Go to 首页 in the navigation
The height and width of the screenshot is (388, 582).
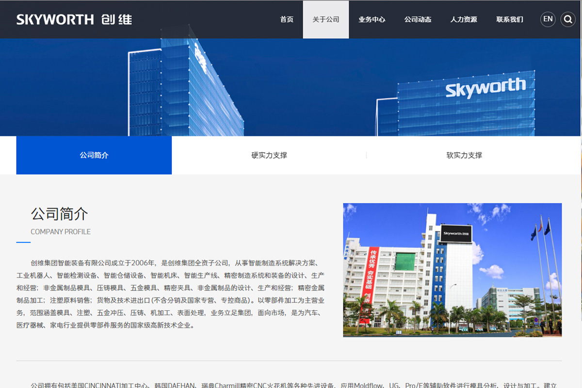[x=287, y=19]
